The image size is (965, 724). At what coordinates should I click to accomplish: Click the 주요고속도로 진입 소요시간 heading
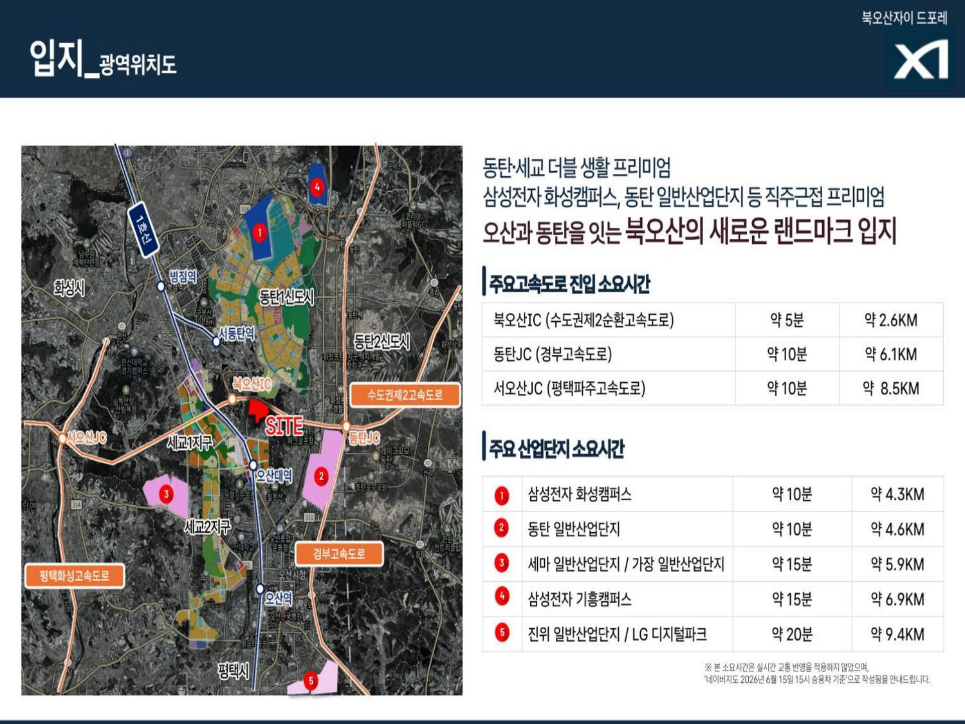click(569, 284)
